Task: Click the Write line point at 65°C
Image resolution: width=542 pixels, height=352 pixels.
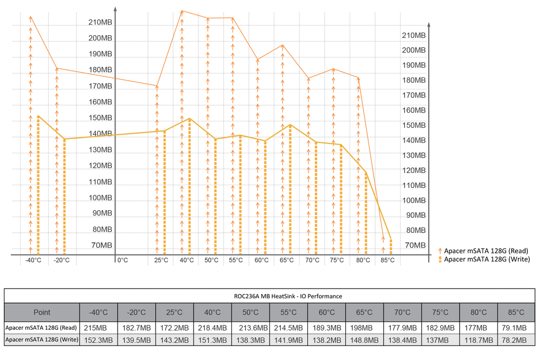Action: (291, 125)
